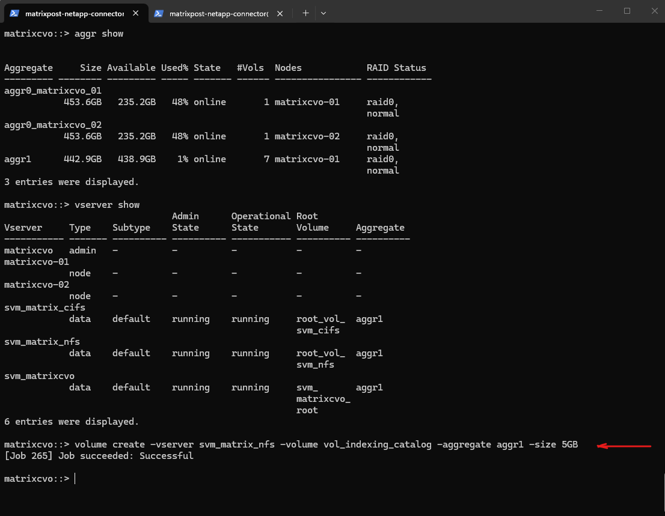Close the first matrixpost-netapp-connector tab
This screenshot has width=665, height=516.
[137, 13]
